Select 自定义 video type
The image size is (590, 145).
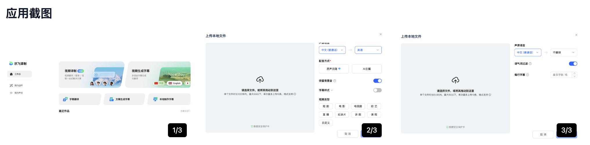click(326, 123)
